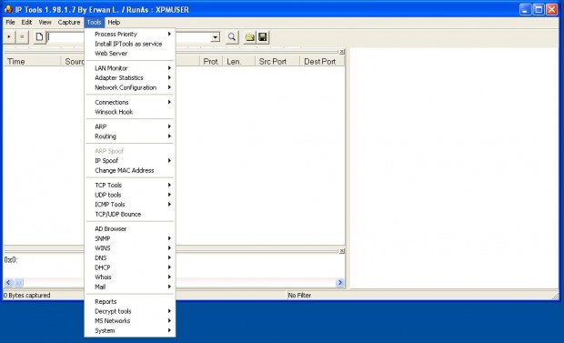Expand the ARP submenu
This screenshot has height=343, width=564.
(x=130, y=126)
